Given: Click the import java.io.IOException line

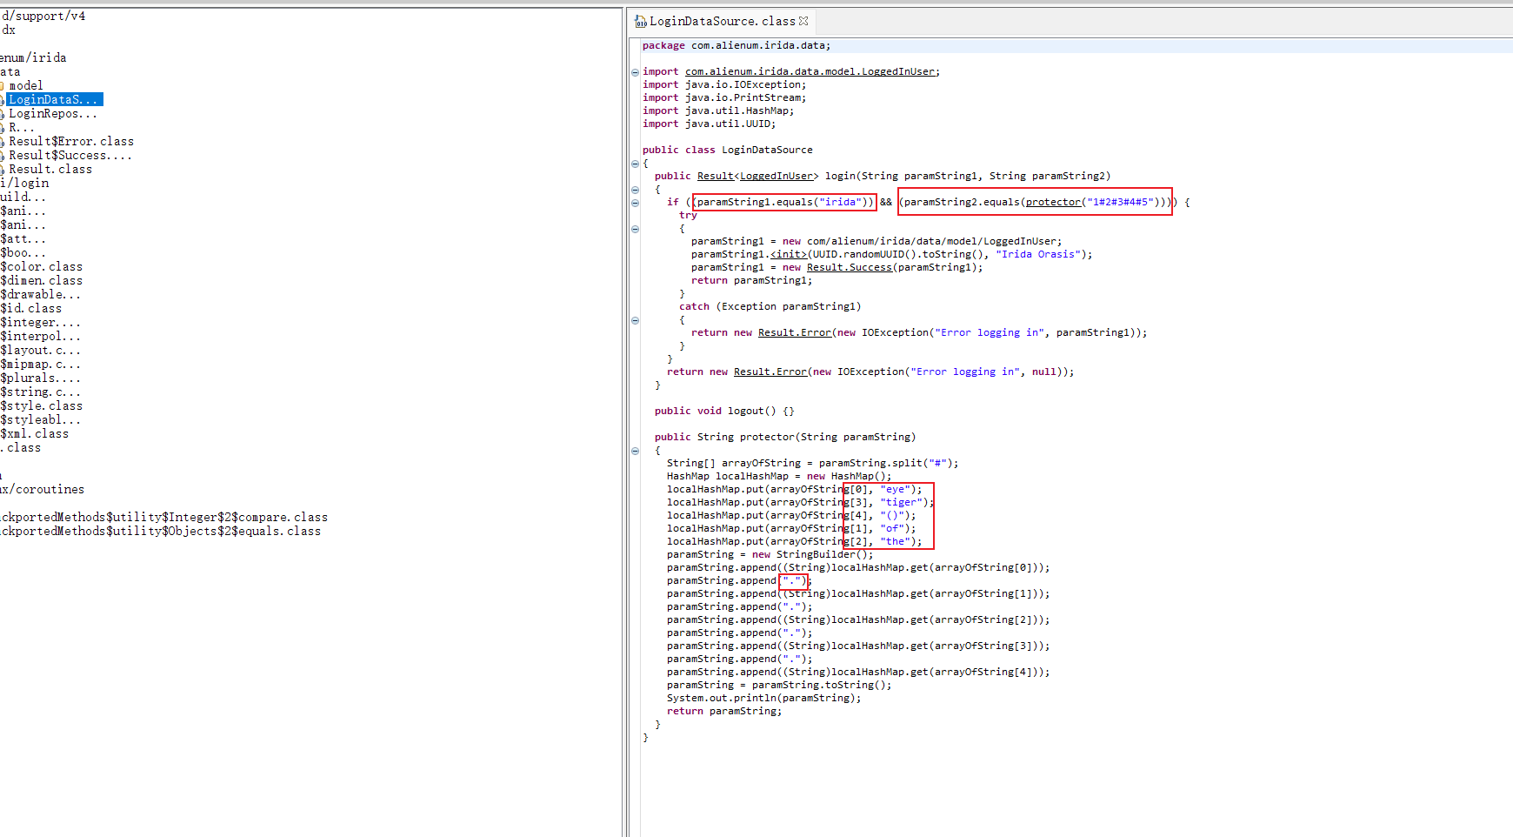Looking at the screenshot, I should point(724,84).
